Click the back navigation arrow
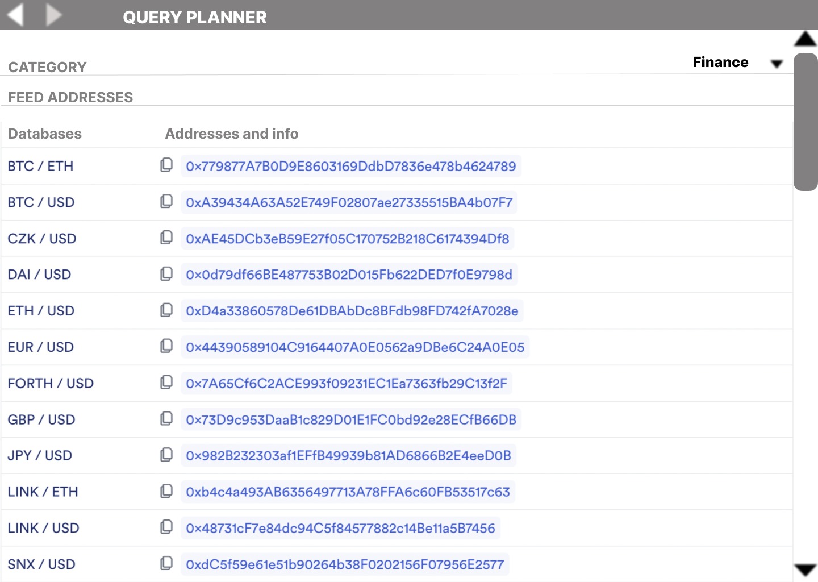 (x=16, y=15)
